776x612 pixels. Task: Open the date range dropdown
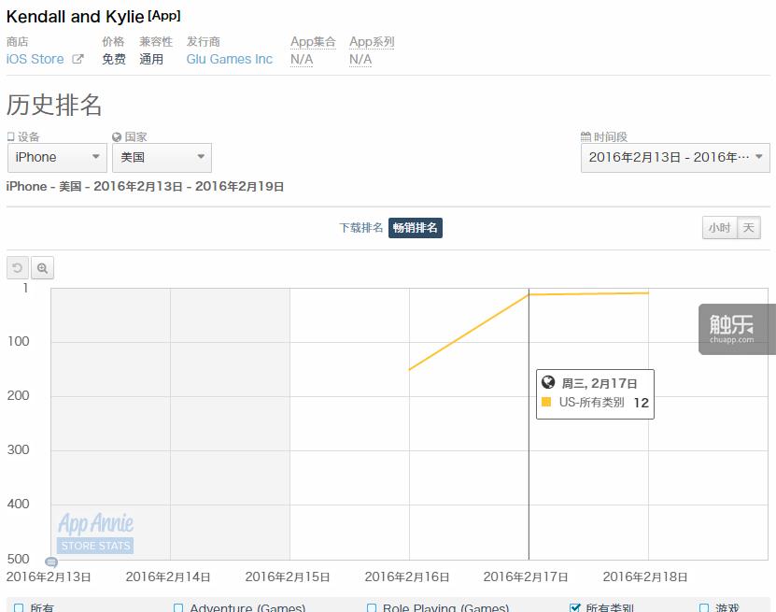click(x=675, y=158)
